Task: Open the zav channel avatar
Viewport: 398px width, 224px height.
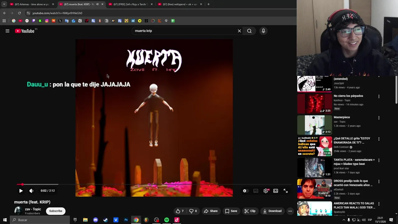Action: click(18, 211)
